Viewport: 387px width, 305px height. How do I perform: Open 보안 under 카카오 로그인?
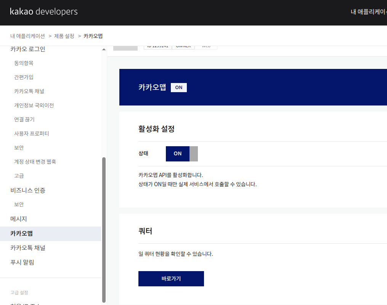(19, 147)
